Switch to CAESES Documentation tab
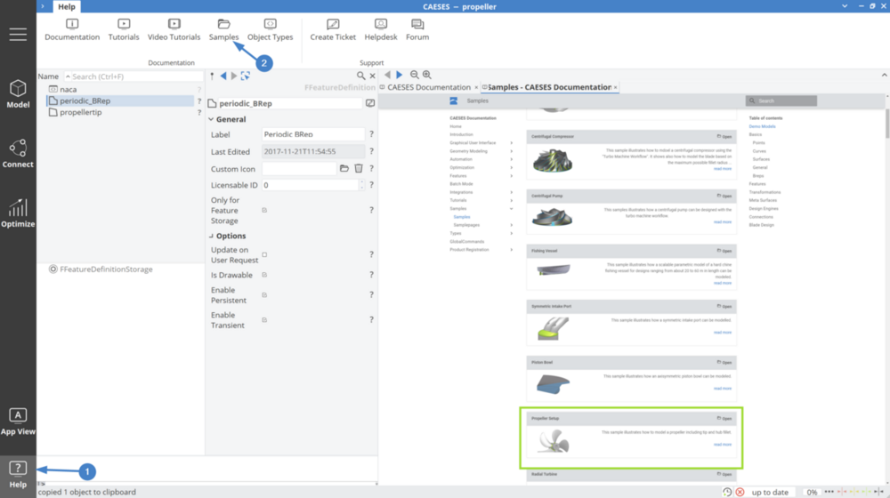 (x=429, y=87)
